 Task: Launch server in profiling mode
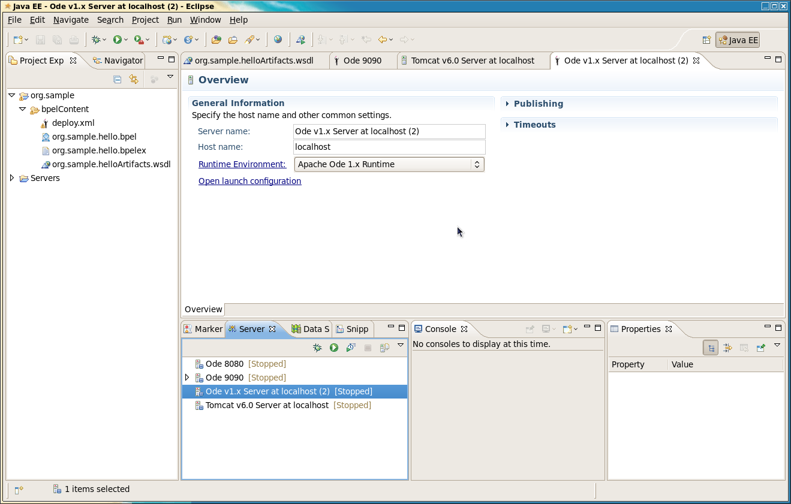tap(351, 347)
